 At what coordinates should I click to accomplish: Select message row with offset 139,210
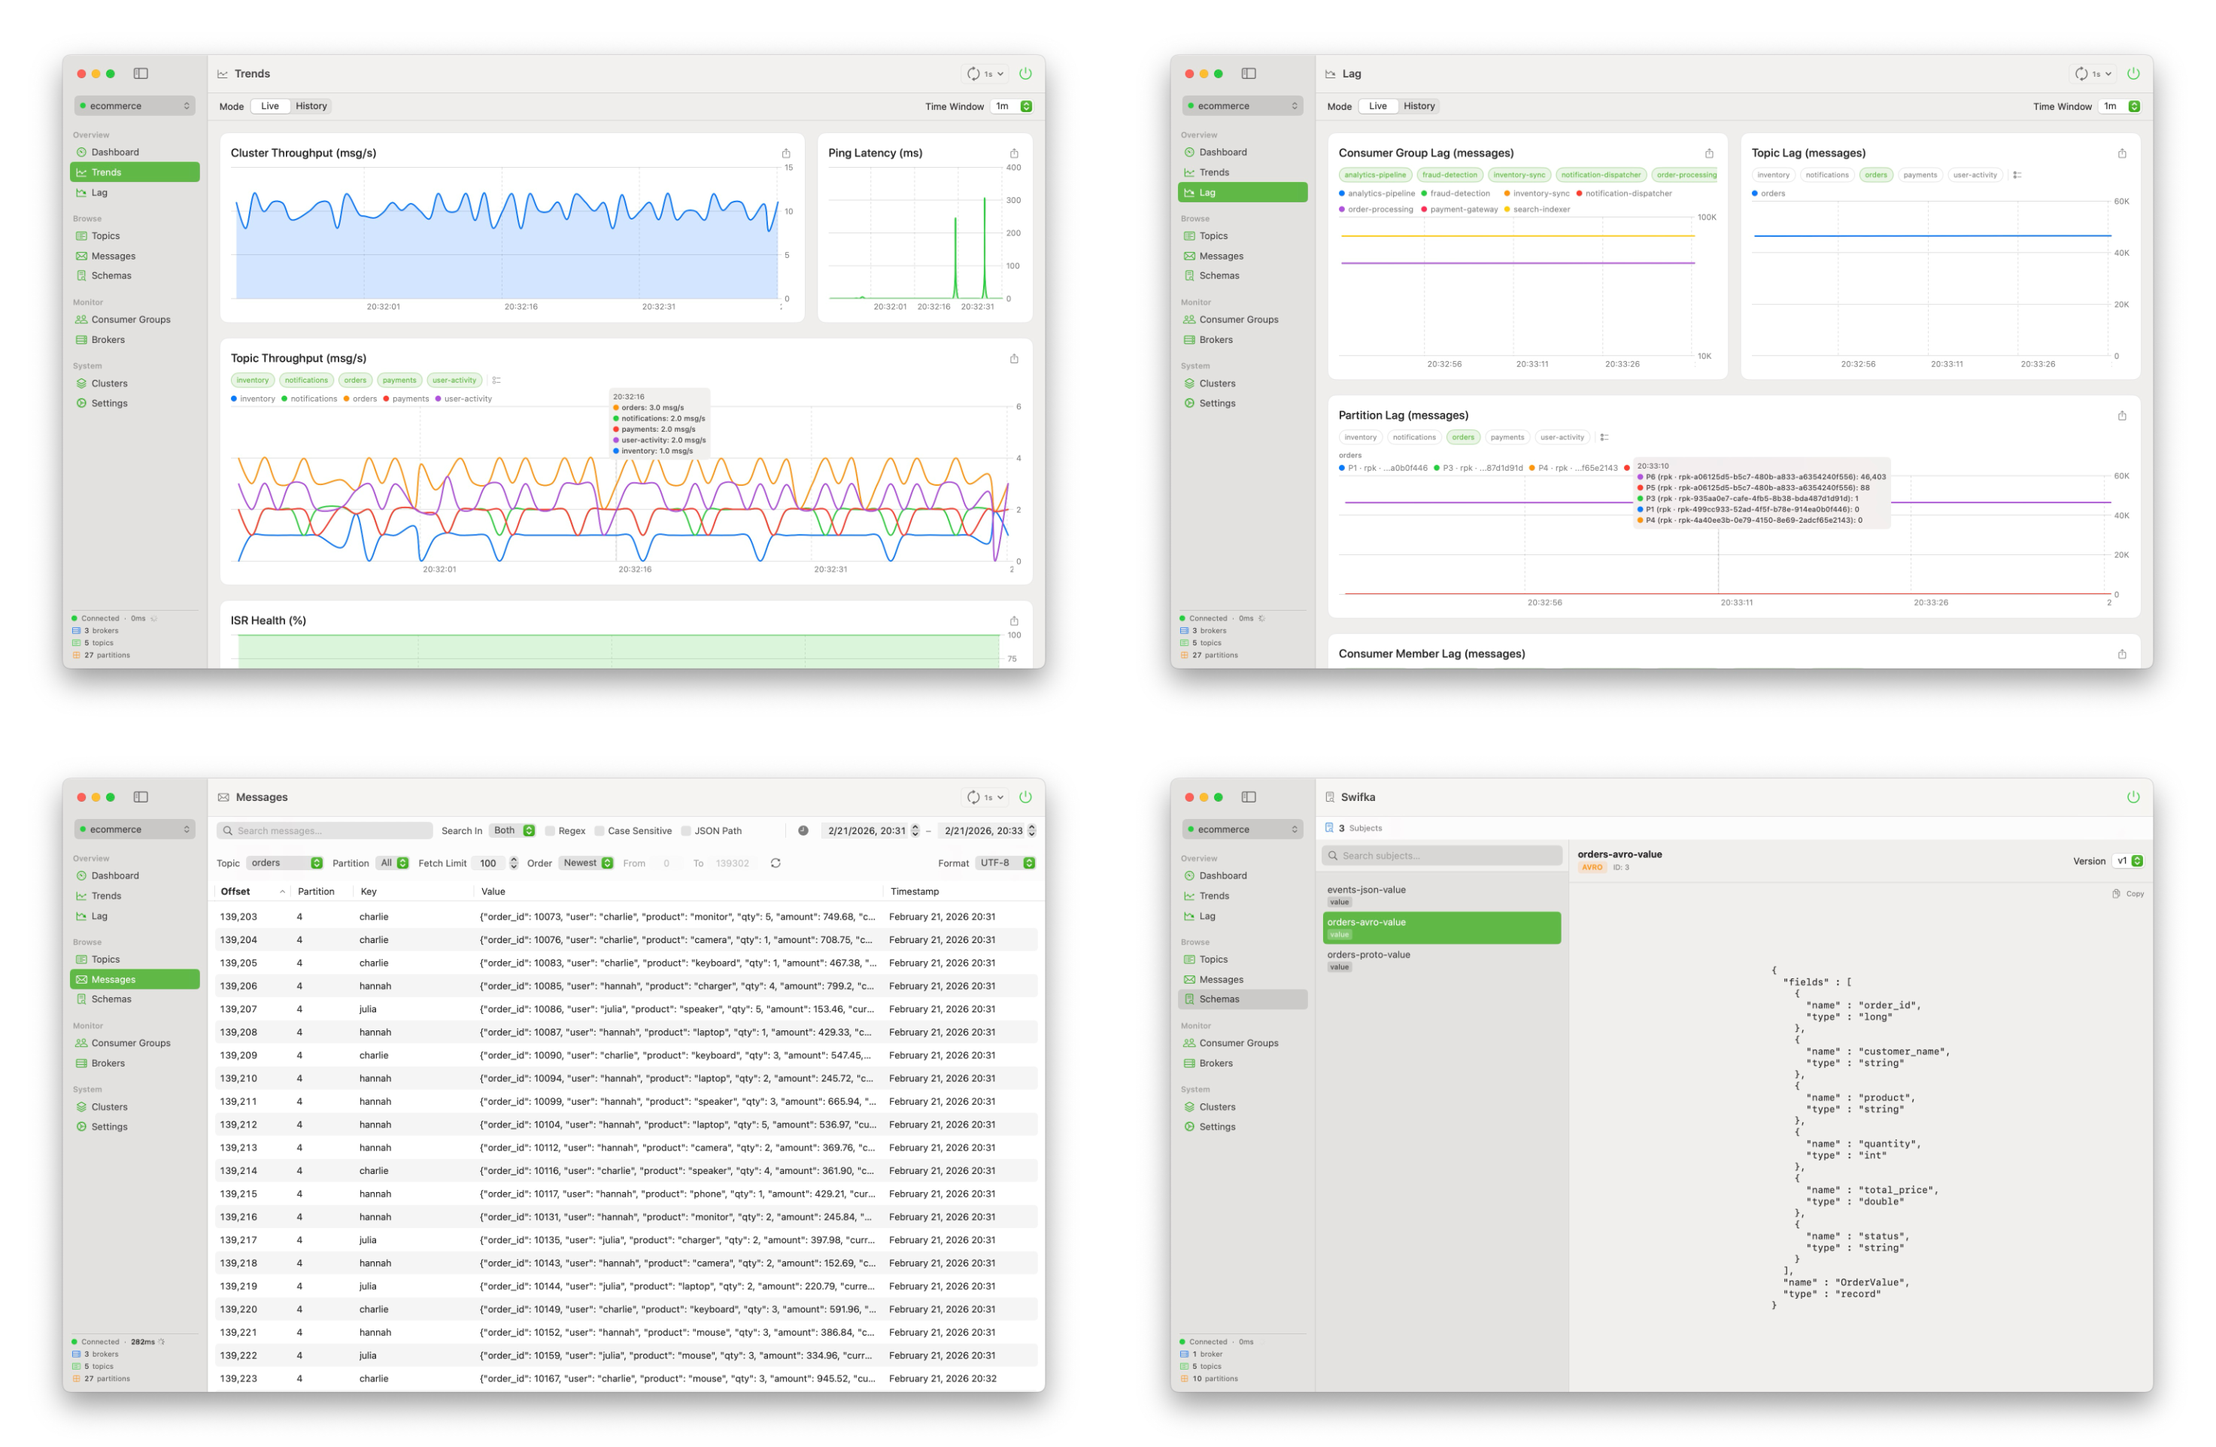[626, 1079]
